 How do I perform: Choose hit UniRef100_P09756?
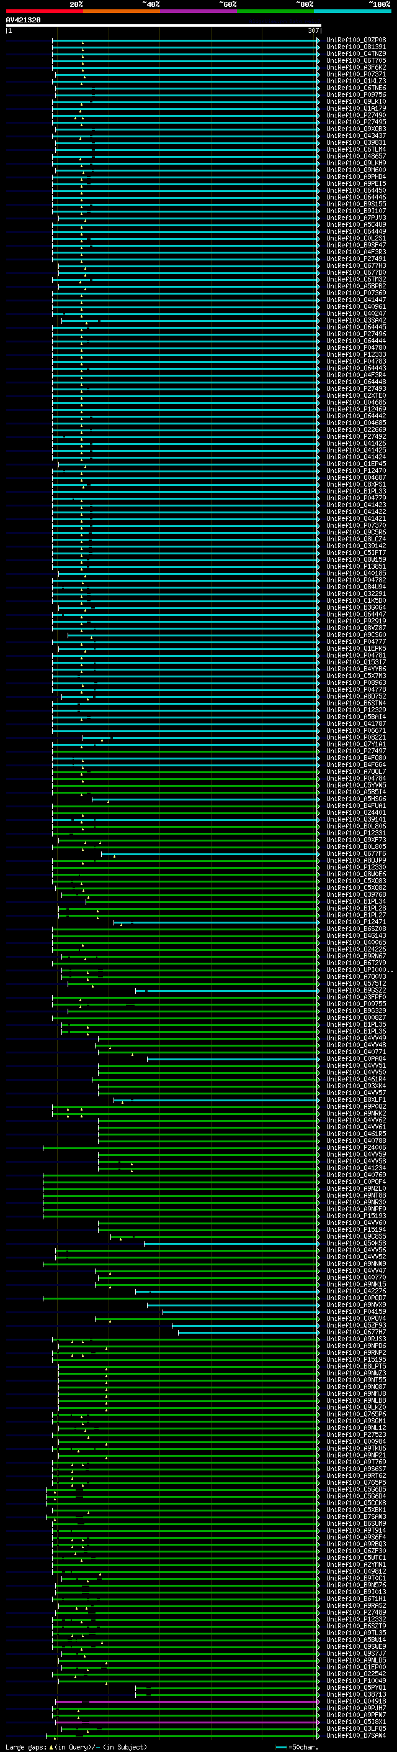coord(355,94)
